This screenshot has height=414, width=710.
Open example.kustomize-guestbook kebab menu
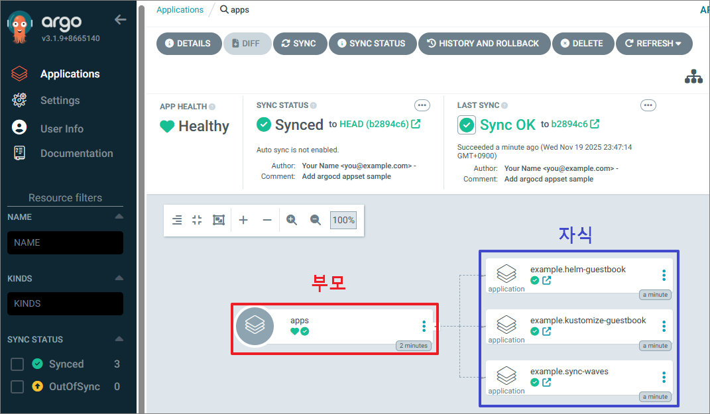click(664, 326)
